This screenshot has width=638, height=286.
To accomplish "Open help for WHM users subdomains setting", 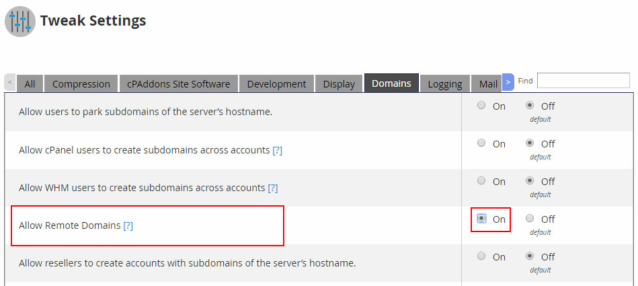I will (x=272, y=188).
